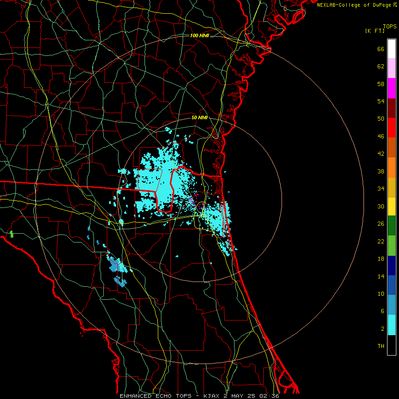Click the legend value "62"
The width and height of the screenshot is (399, 399).
pyautogui.click(x=381, y=66)
